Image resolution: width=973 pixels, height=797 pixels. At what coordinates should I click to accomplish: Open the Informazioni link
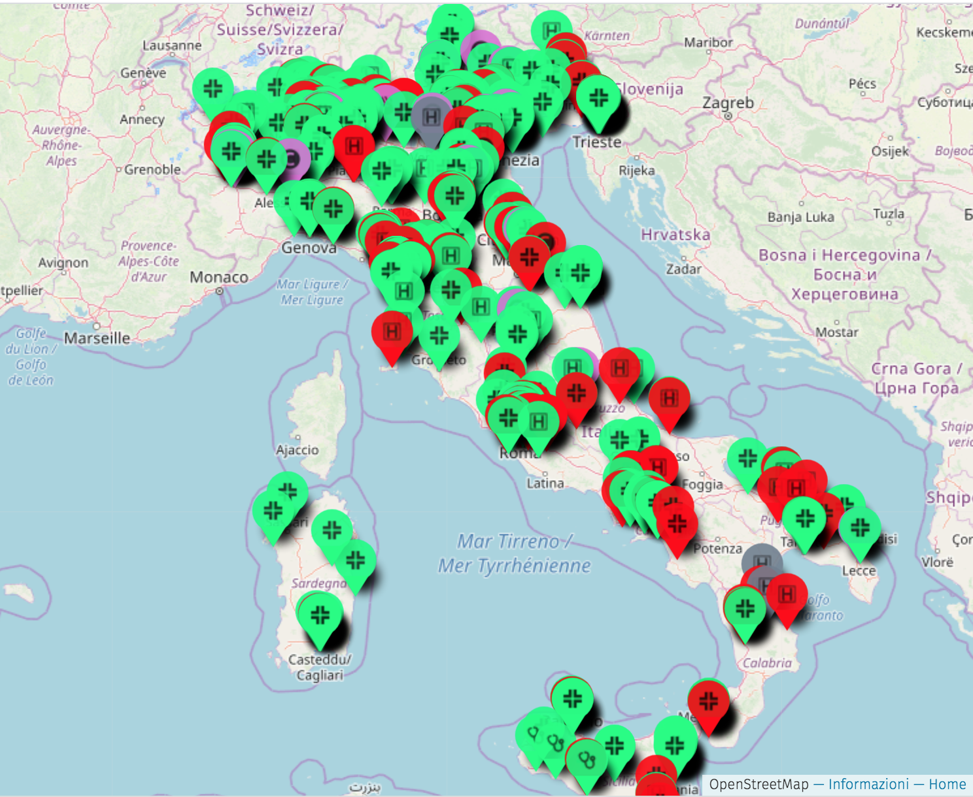pyautogui.click(x=868, y=784)
